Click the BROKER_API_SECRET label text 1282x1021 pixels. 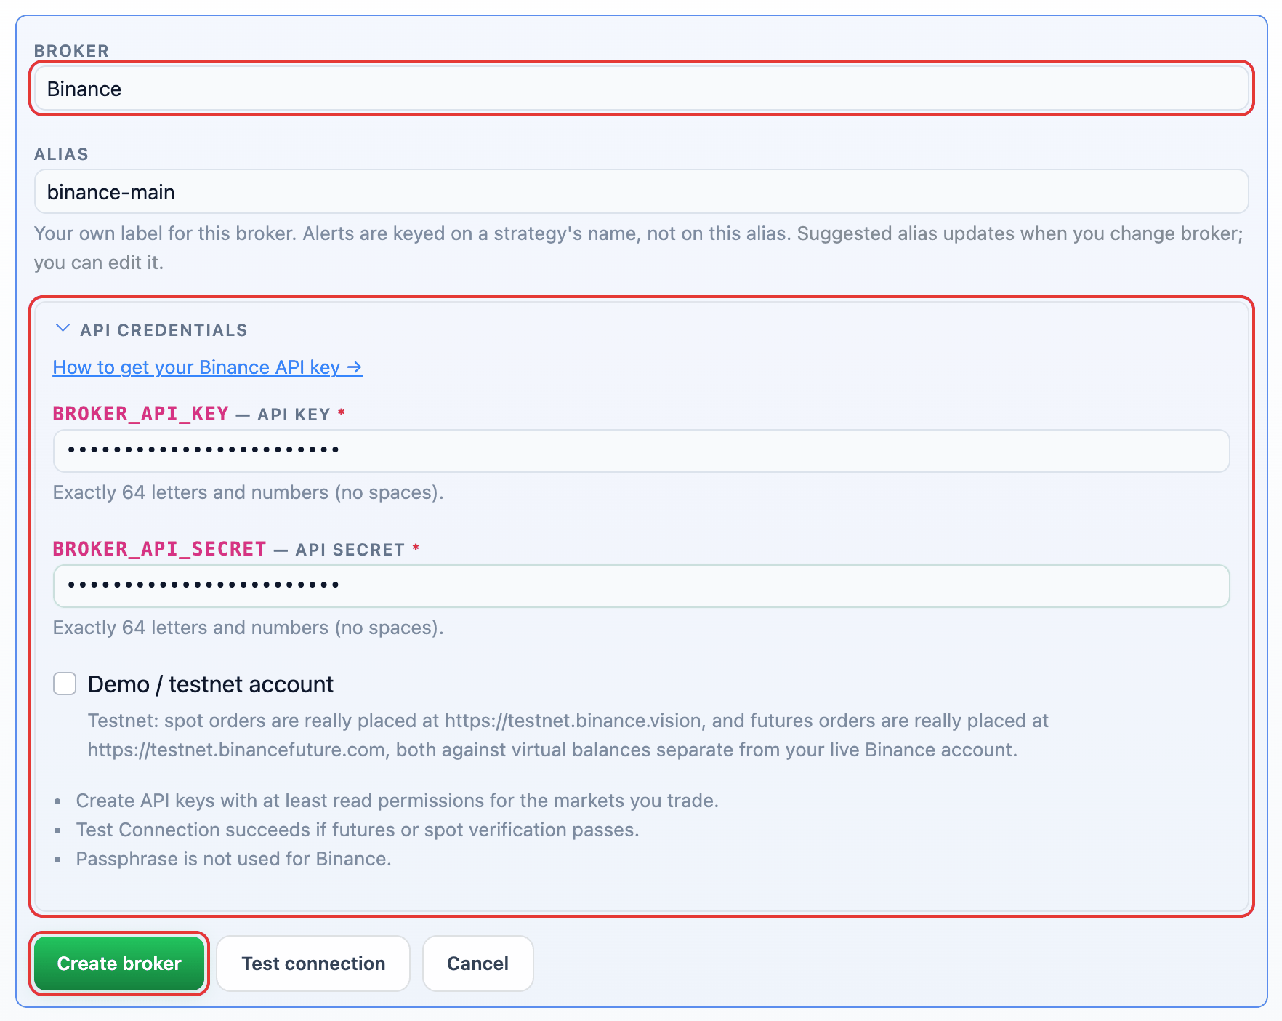tap(160, 549)
